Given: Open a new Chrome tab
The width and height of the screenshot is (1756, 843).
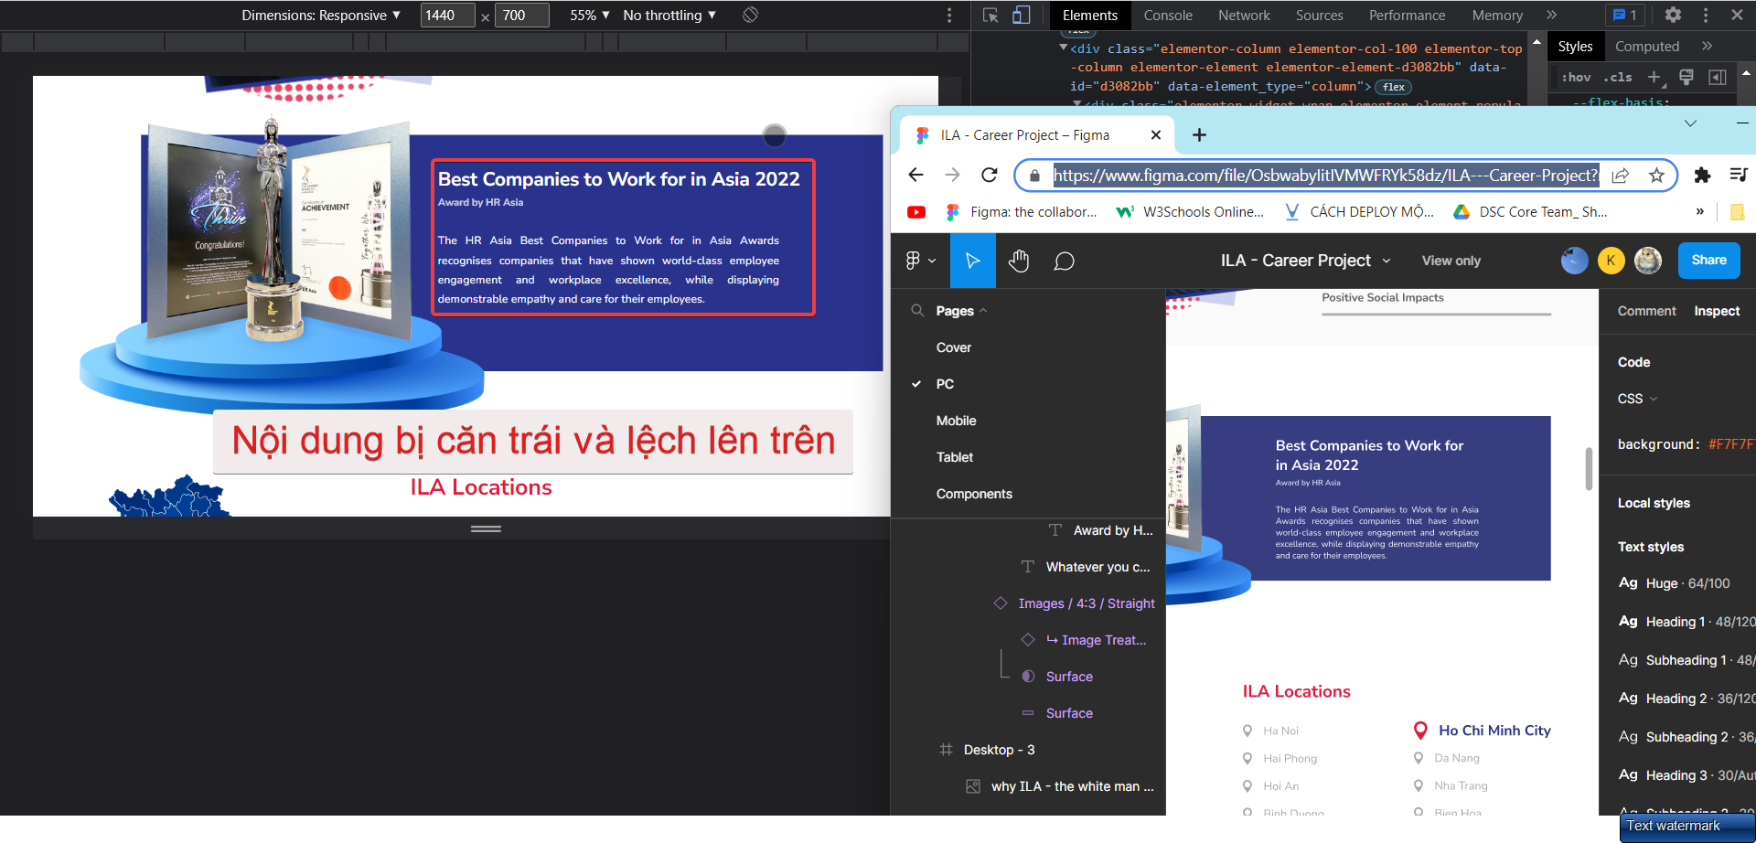Looking at the screenshot, I should [1199, 135].
